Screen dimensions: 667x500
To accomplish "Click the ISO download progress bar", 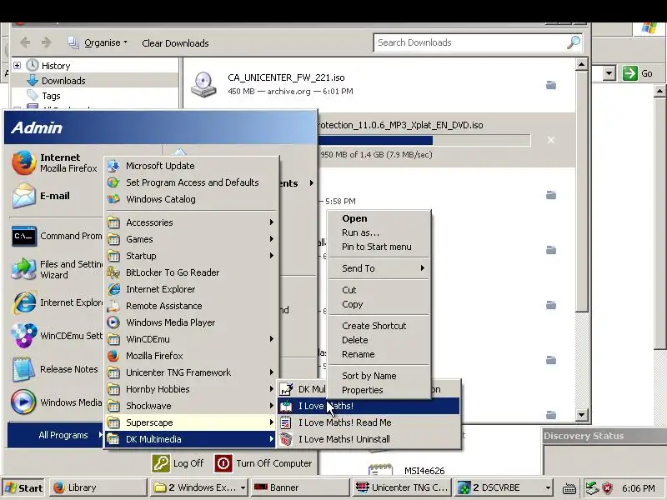I will (x=424, y=140).
